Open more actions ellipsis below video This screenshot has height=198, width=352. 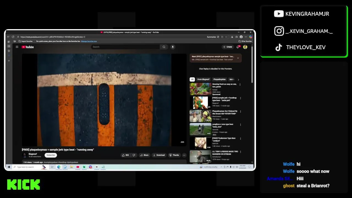click(x=184, y=155)
